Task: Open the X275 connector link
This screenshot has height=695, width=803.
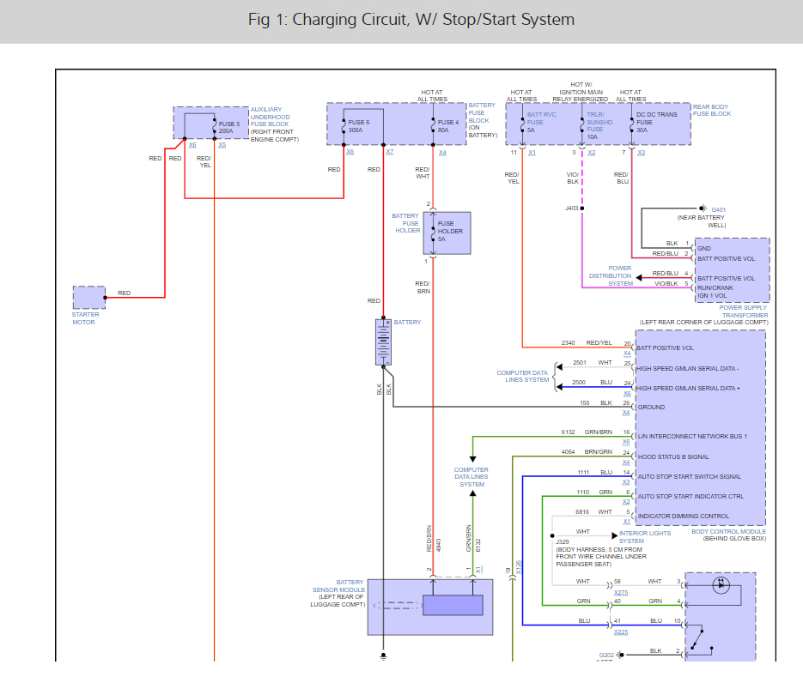Action: point(621,593)
